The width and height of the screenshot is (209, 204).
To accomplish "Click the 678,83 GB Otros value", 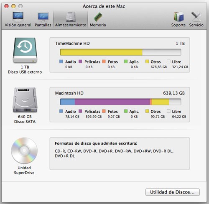I will click(x=158, y=67).
